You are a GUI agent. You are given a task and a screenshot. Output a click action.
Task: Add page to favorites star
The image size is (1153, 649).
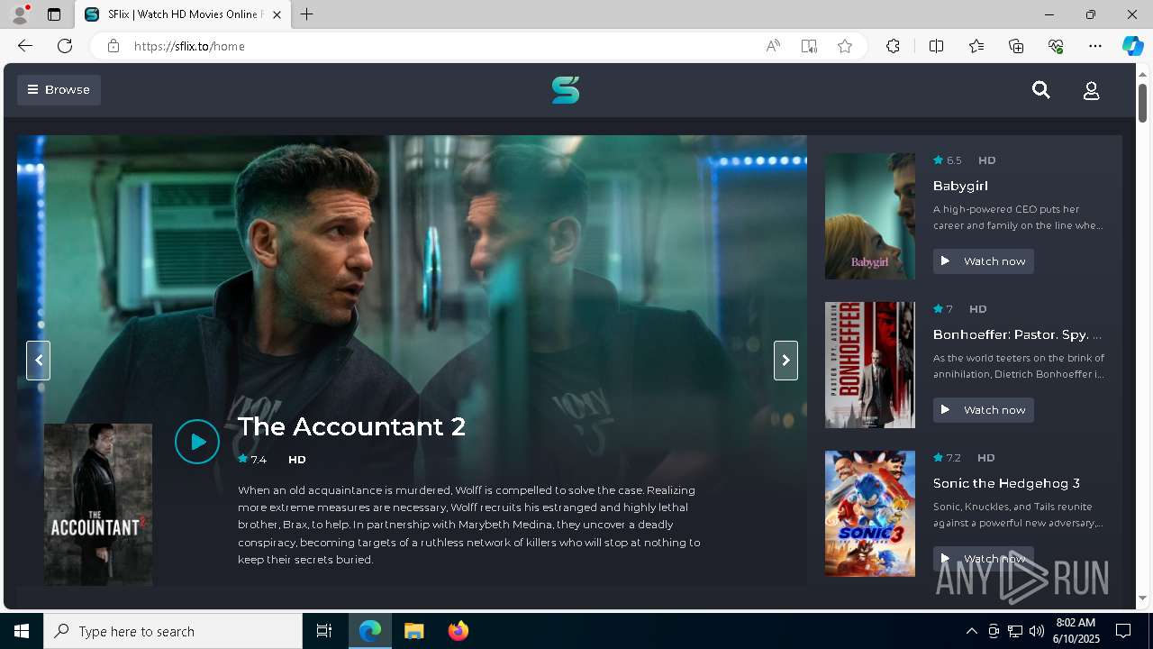click(845, 46)
